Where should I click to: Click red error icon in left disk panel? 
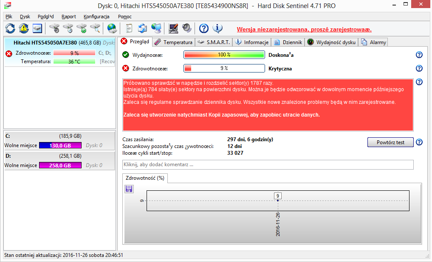pyautogui.click(x=9, y=53)
